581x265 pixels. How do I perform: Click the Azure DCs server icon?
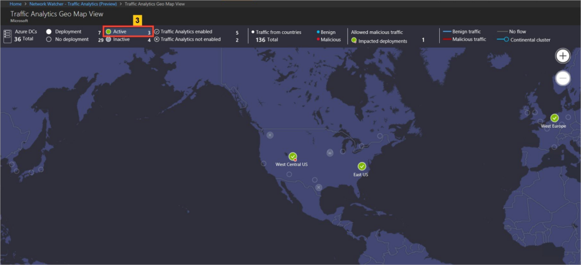(x=7, y=36)
